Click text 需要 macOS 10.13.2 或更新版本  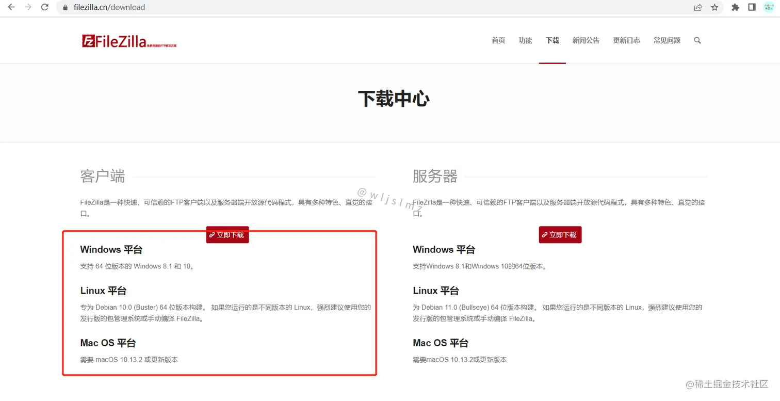click(x=129, y=359)
